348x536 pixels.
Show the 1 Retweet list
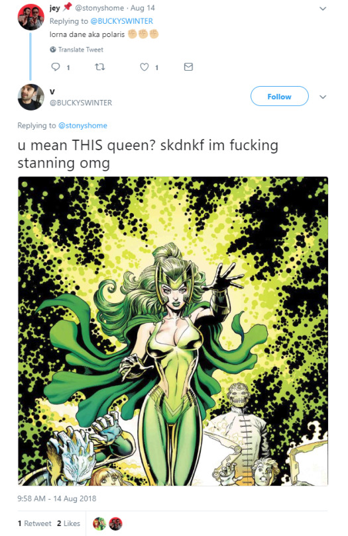34,523
